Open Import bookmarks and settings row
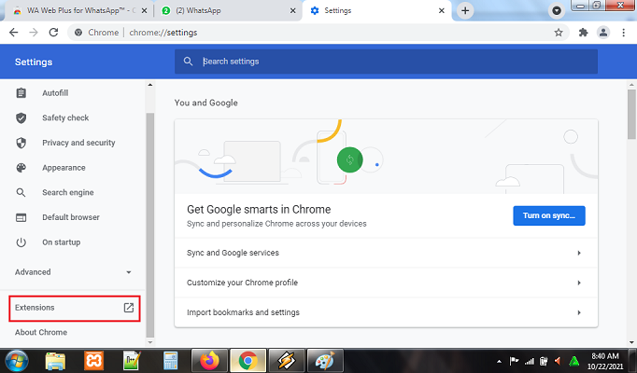The height and width of the screenshot is (373, 637). tap(386, 312)
